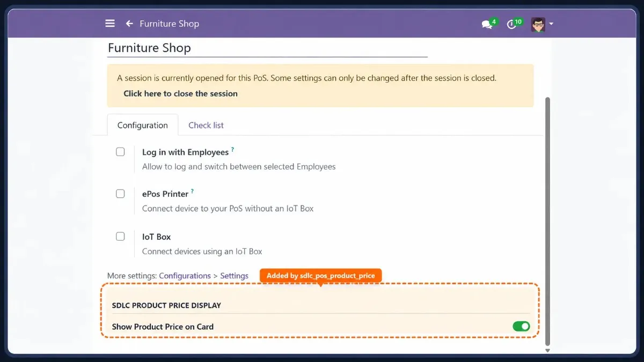Image resolution: width=644 pixels, height=362 pixels.
Task: Click Furniture Shop breadcrumb title
Action: point(169,24)
